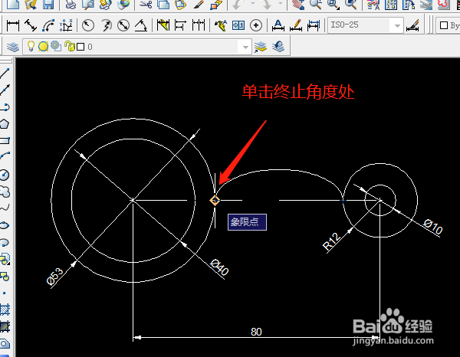Select the Hatch tool

click(5, 310)
